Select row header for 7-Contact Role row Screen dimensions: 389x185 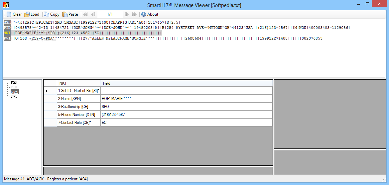pos(50,123)
